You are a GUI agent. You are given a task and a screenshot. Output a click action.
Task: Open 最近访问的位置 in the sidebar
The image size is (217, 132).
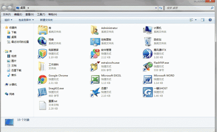tap(20, 42)
